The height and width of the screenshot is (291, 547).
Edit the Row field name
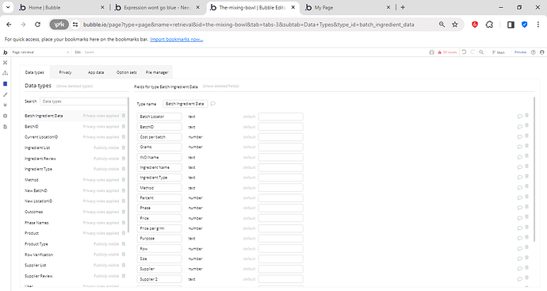click(x=159, y=249)
